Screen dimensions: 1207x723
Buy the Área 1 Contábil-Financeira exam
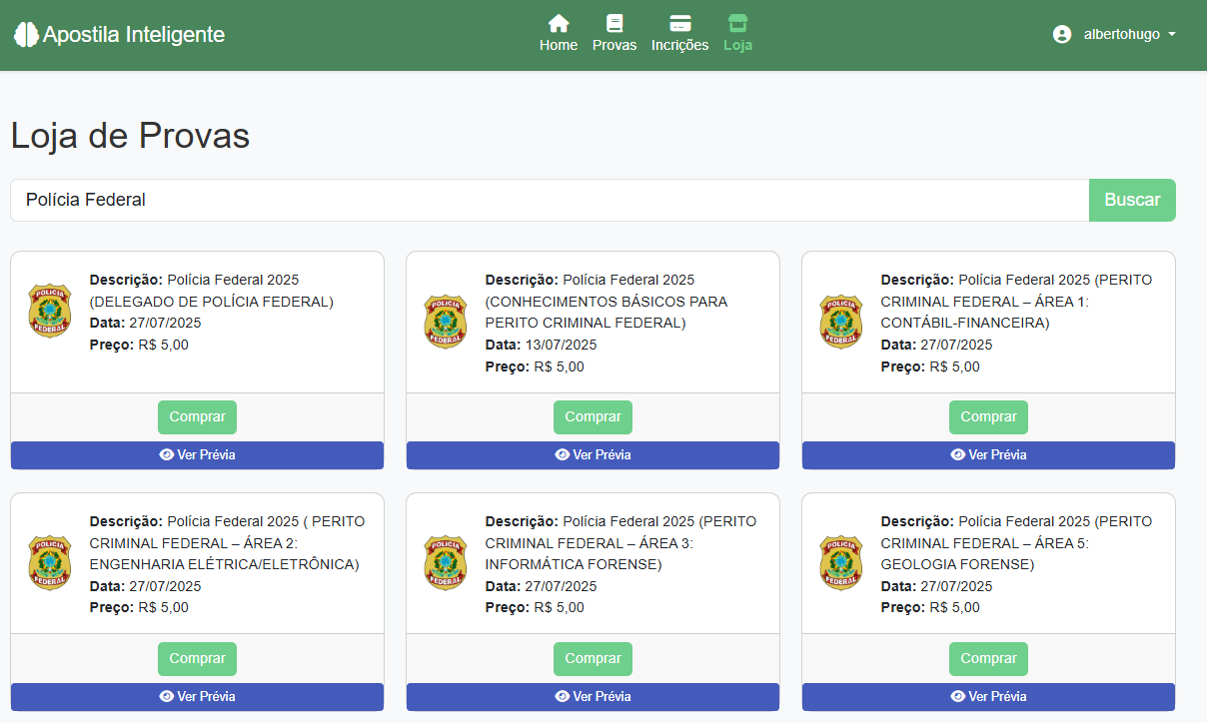click(988, 417)
